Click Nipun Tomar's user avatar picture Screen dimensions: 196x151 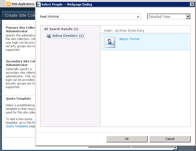point(110,42)
